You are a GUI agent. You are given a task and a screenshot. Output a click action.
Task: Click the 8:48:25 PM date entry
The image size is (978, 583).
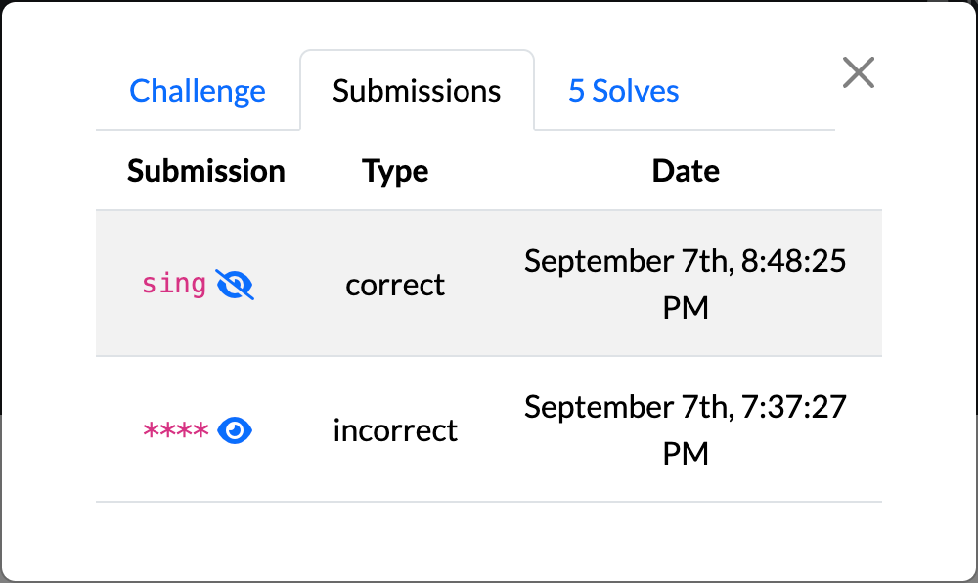(x=685, y=285)
